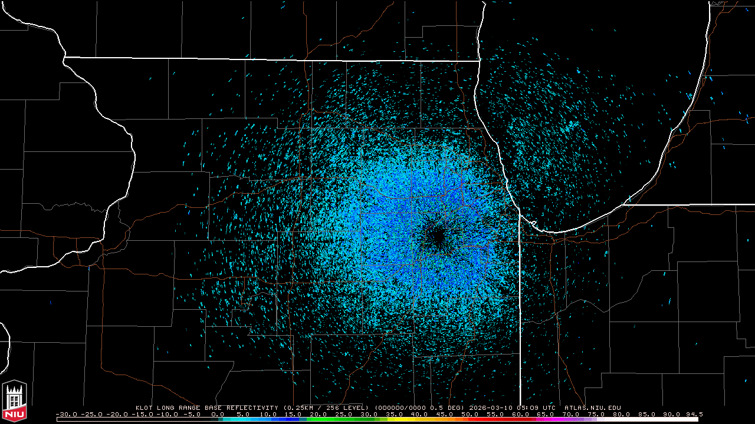Click the 94.5 scale label

[694, 415]
